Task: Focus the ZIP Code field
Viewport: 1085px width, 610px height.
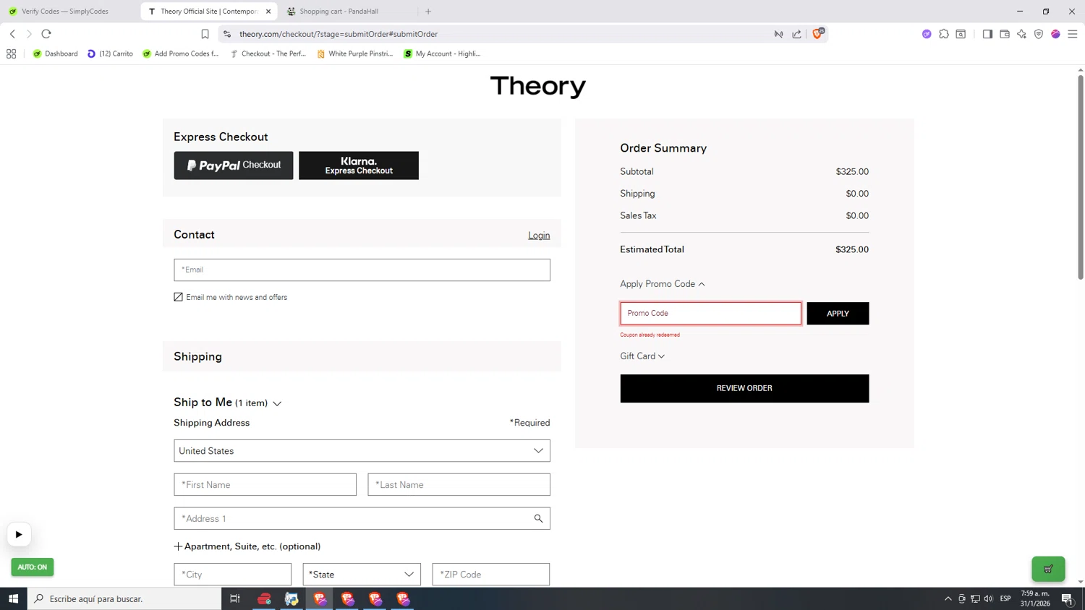Action: point(490,575)
